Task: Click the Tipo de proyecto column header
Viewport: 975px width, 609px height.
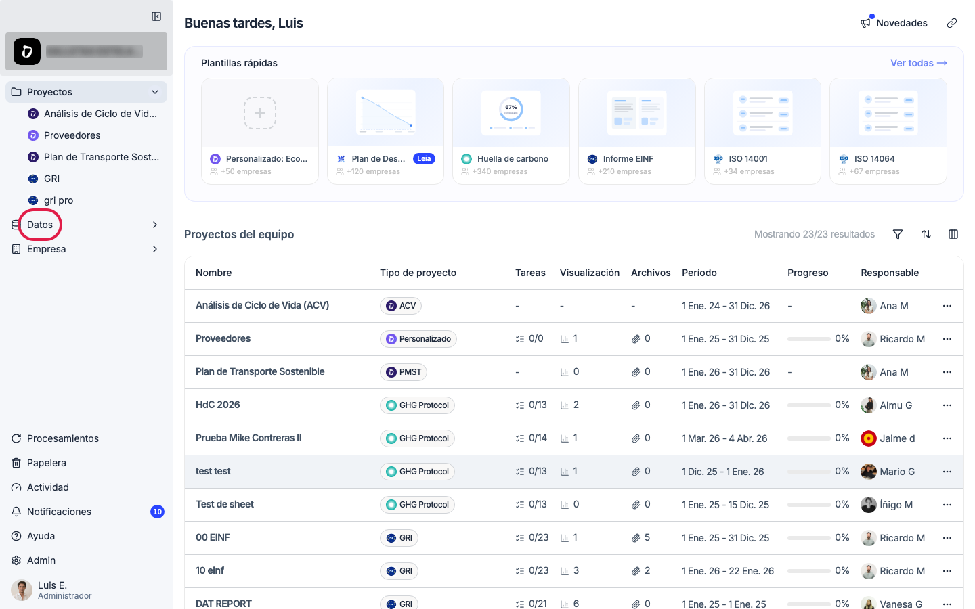Action: pyautogui.click(x=418, y=273)
